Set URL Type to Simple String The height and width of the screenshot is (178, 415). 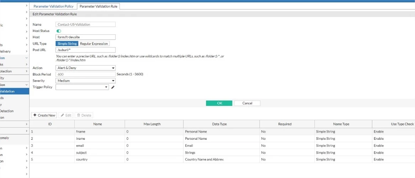point(67,44)
